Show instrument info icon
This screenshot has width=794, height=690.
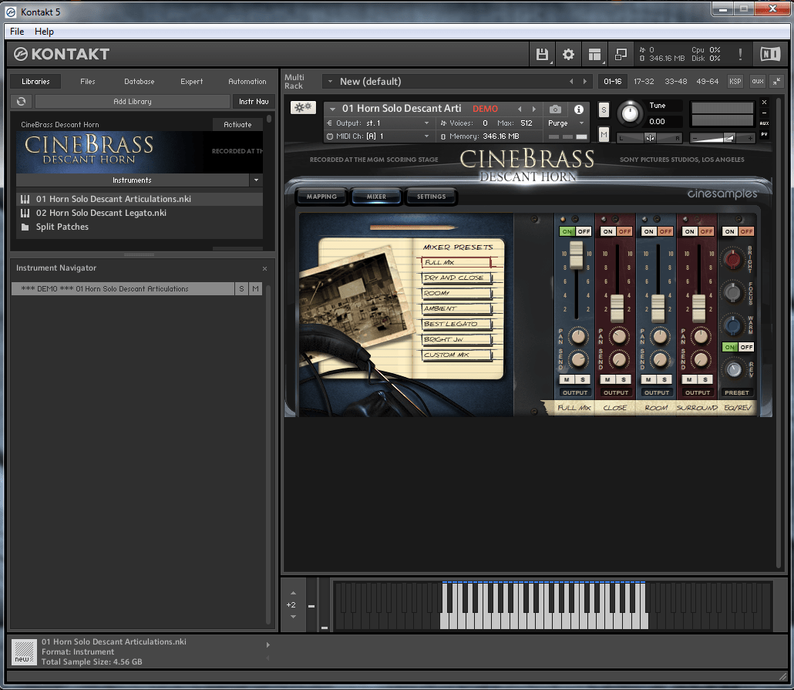579,109
